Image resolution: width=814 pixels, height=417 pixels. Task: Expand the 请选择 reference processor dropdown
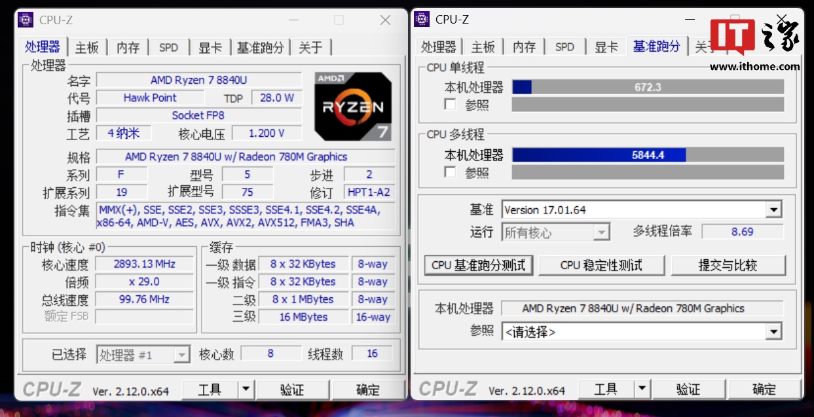click(x=774, y=332)
